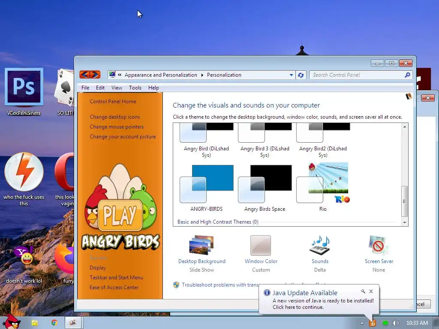
Task: Open the lightning bolt desktop shortcut
Action: [x=24, y=171]
